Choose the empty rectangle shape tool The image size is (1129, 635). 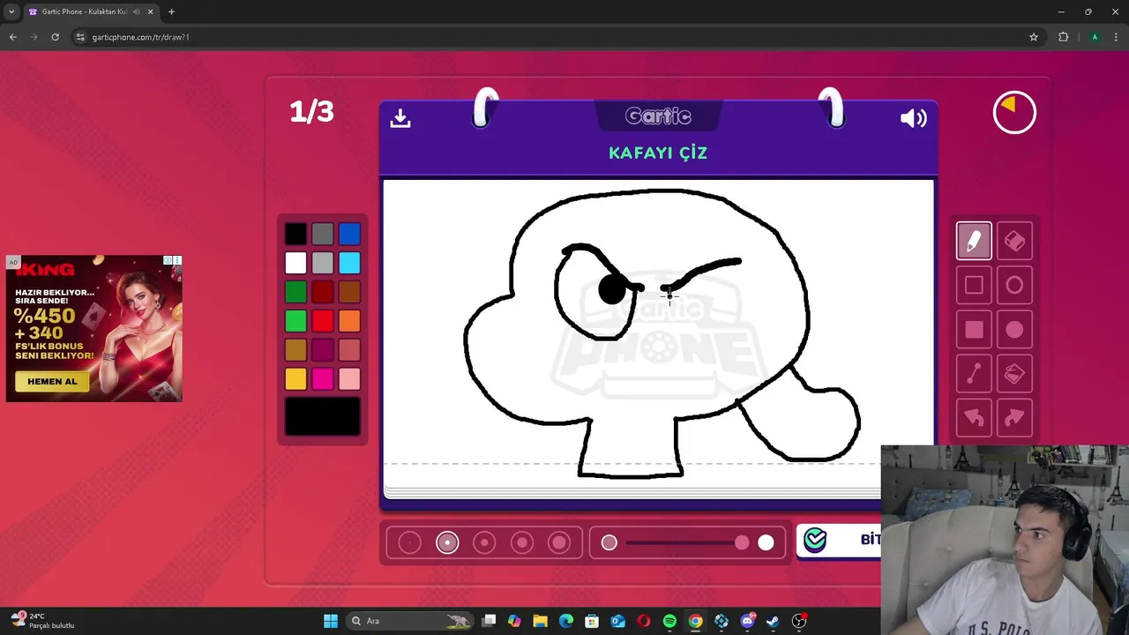click(x=974, y=285)
